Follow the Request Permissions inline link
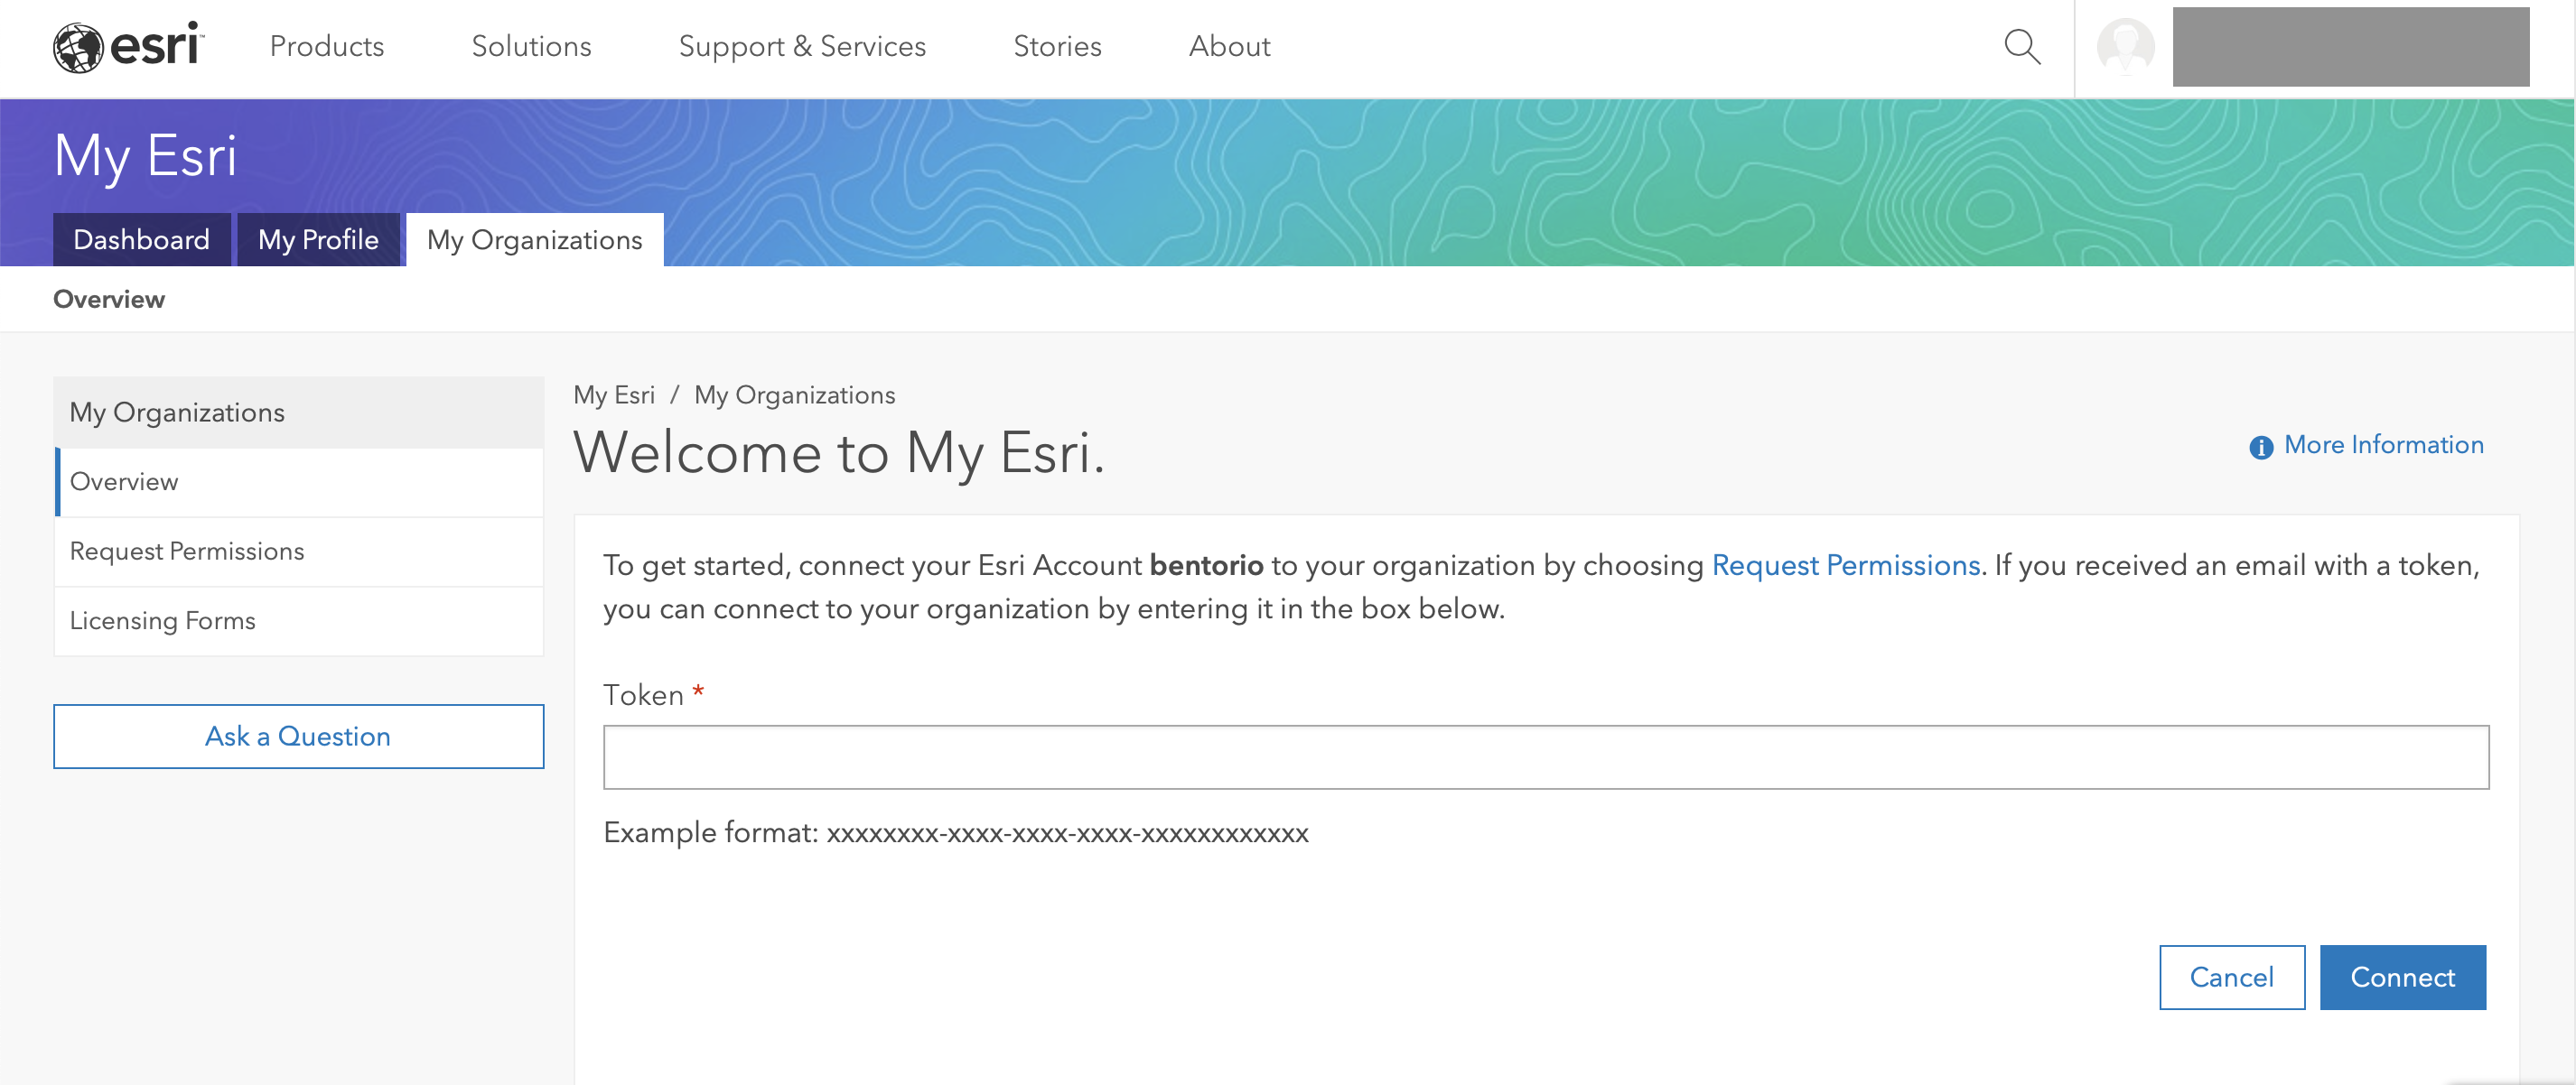2576x1085 pixels. click(1845, 565)
